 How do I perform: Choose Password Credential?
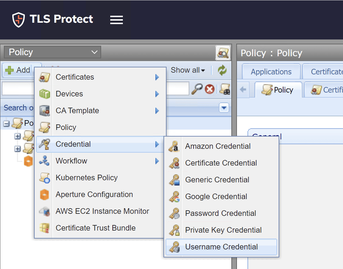(x=221, y=213)
